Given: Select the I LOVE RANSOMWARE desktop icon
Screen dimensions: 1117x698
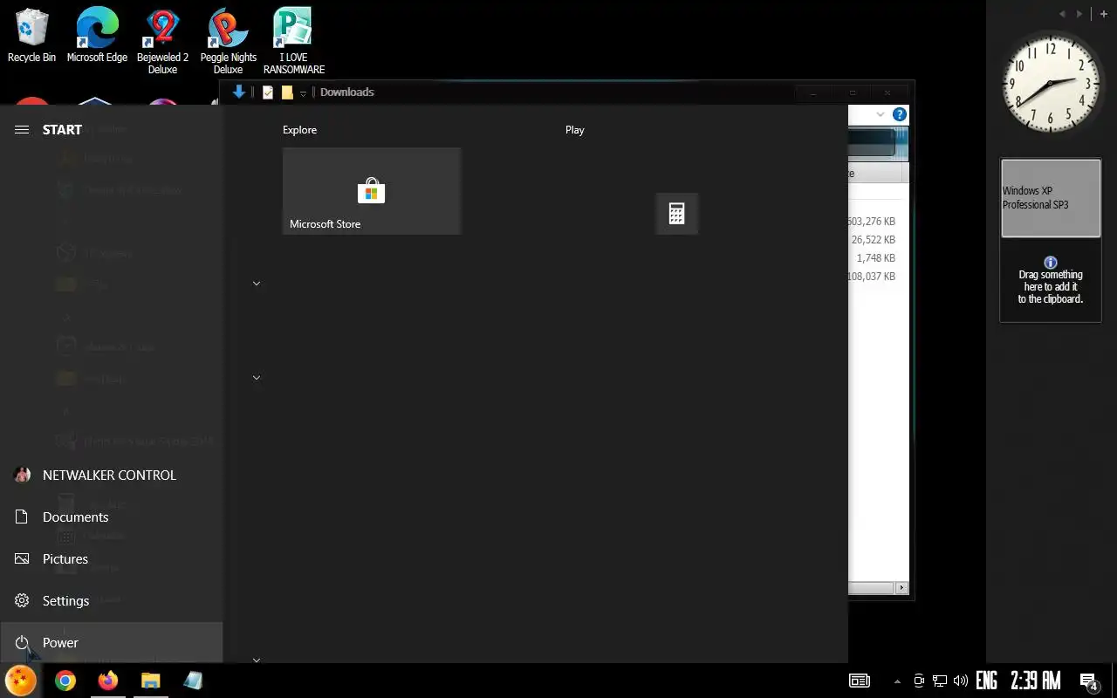Looking at the screenshot, I should point(294,41).
